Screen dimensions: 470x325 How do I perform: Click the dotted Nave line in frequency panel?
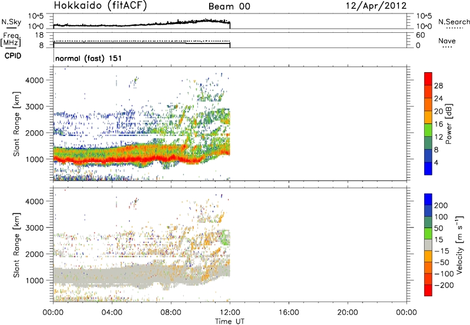pos(142,41)
